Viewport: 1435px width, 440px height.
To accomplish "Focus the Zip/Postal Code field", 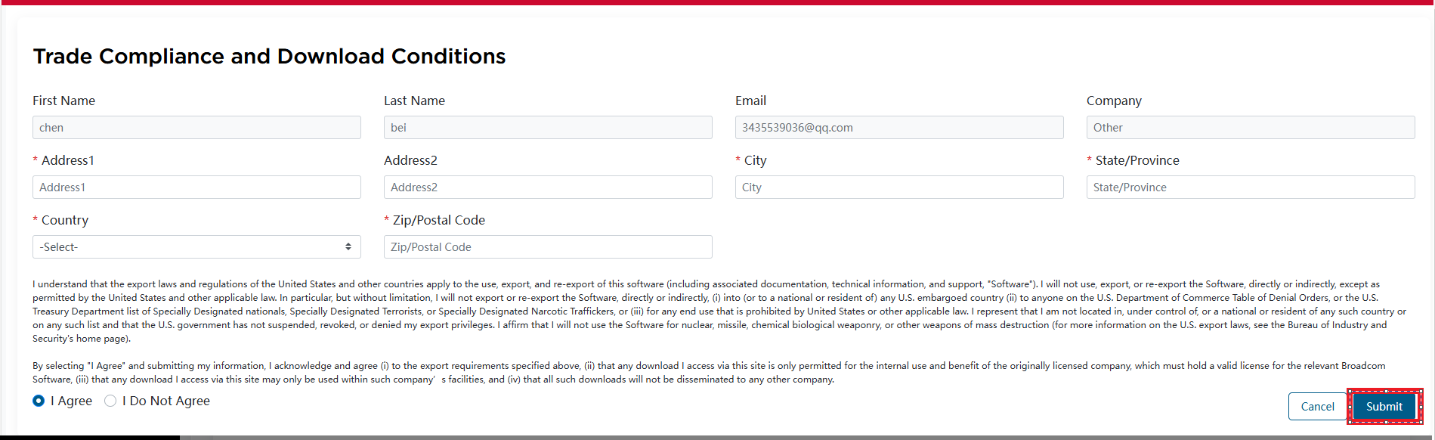I will pyautogui.click(x=548, y=247).
